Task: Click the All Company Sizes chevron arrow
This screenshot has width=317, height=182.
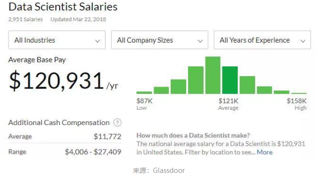Action: 200,41
